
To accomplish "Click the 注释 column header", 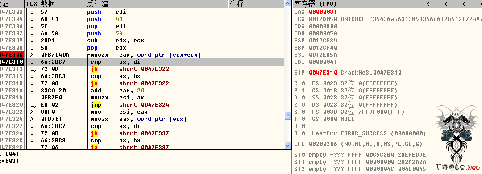I will point(256,4).
